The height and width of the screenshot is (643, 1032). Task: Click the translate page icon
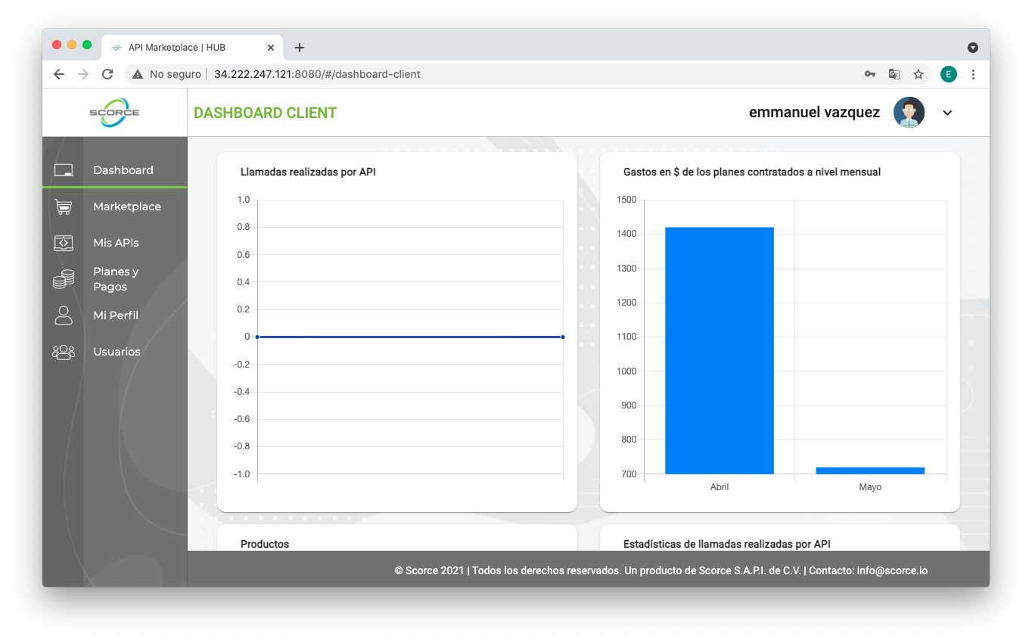tap(894, 74)
